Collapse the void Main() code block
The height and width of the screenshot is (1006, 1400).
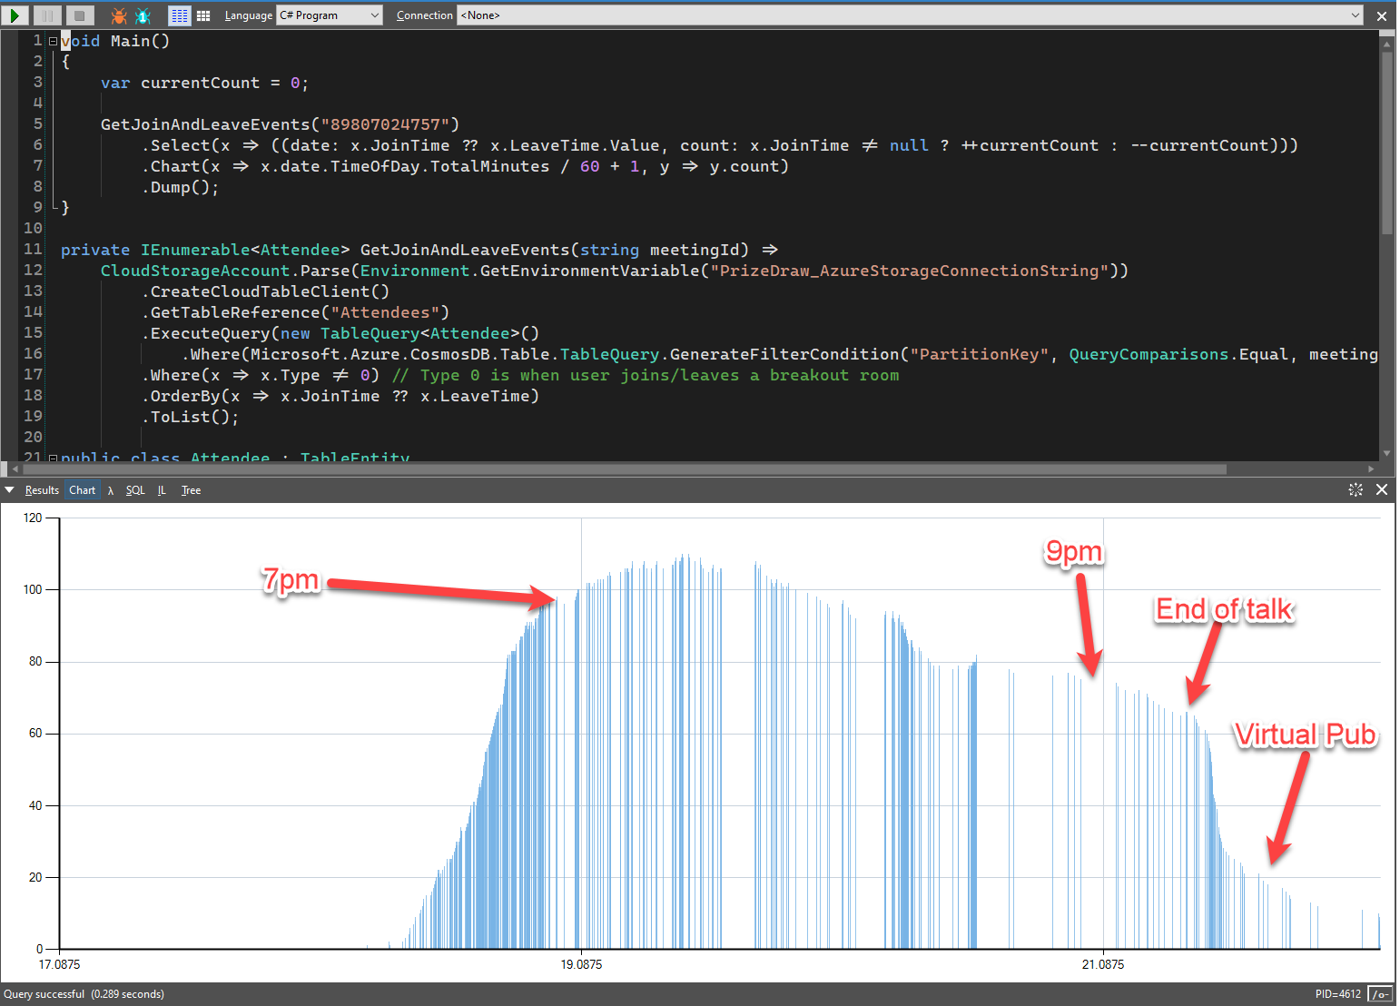click(53, 41)
